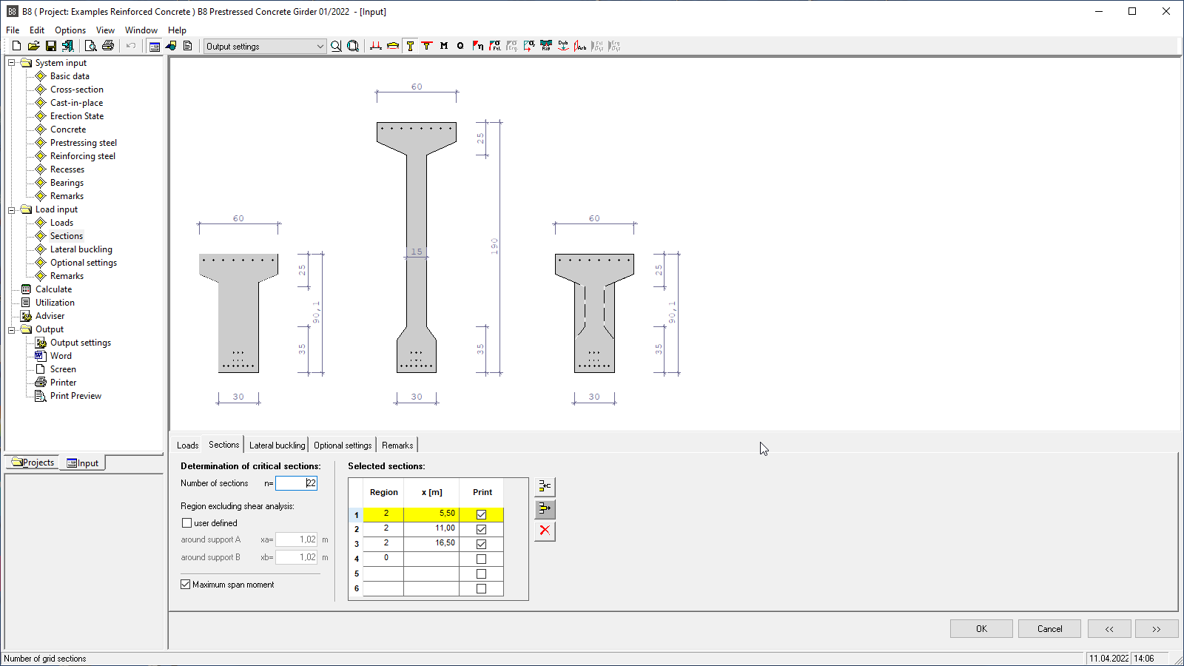
Task: Click the zoom magnifier icon beside the dropdown
Action: (336, 46)
